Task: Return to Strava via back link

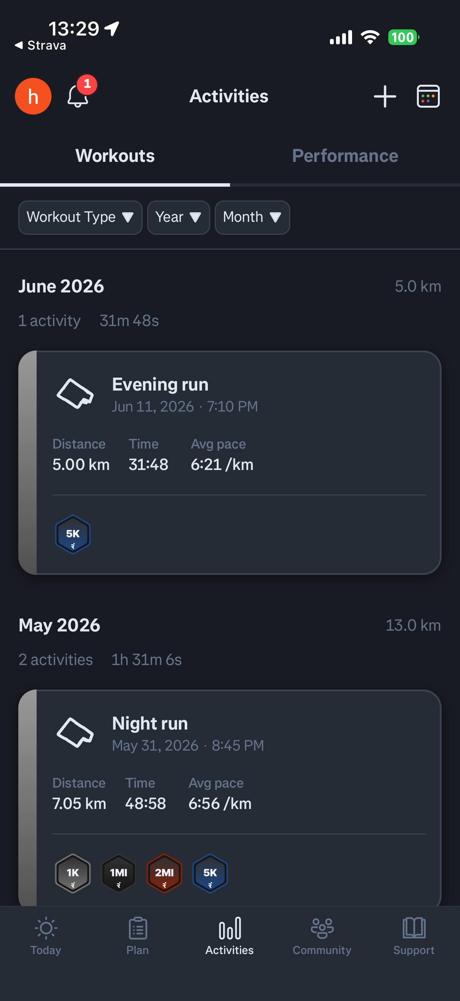Action: coord(40,45)
